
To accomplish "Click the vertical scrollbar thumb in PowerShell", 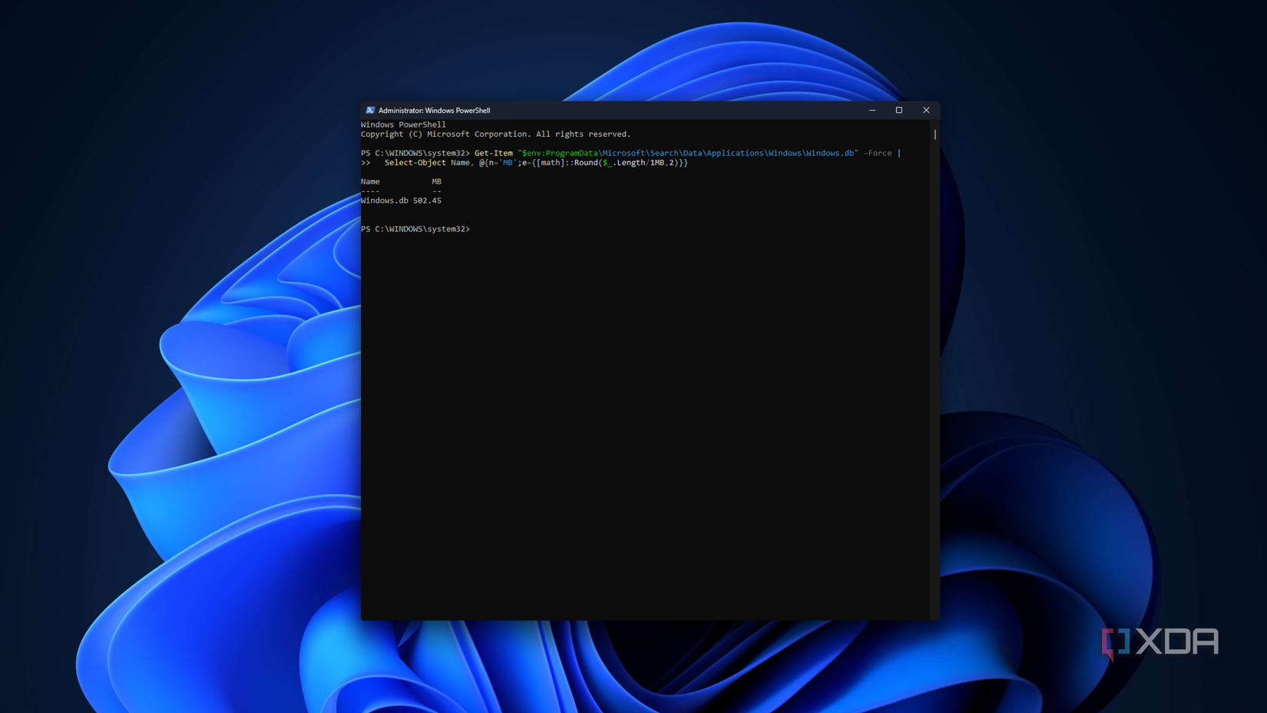I will [935, 134].
